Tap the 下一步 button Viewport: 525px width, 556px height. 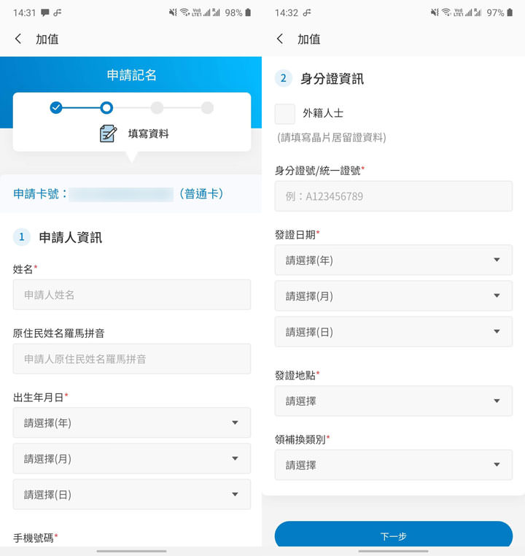tap(394, 535)
